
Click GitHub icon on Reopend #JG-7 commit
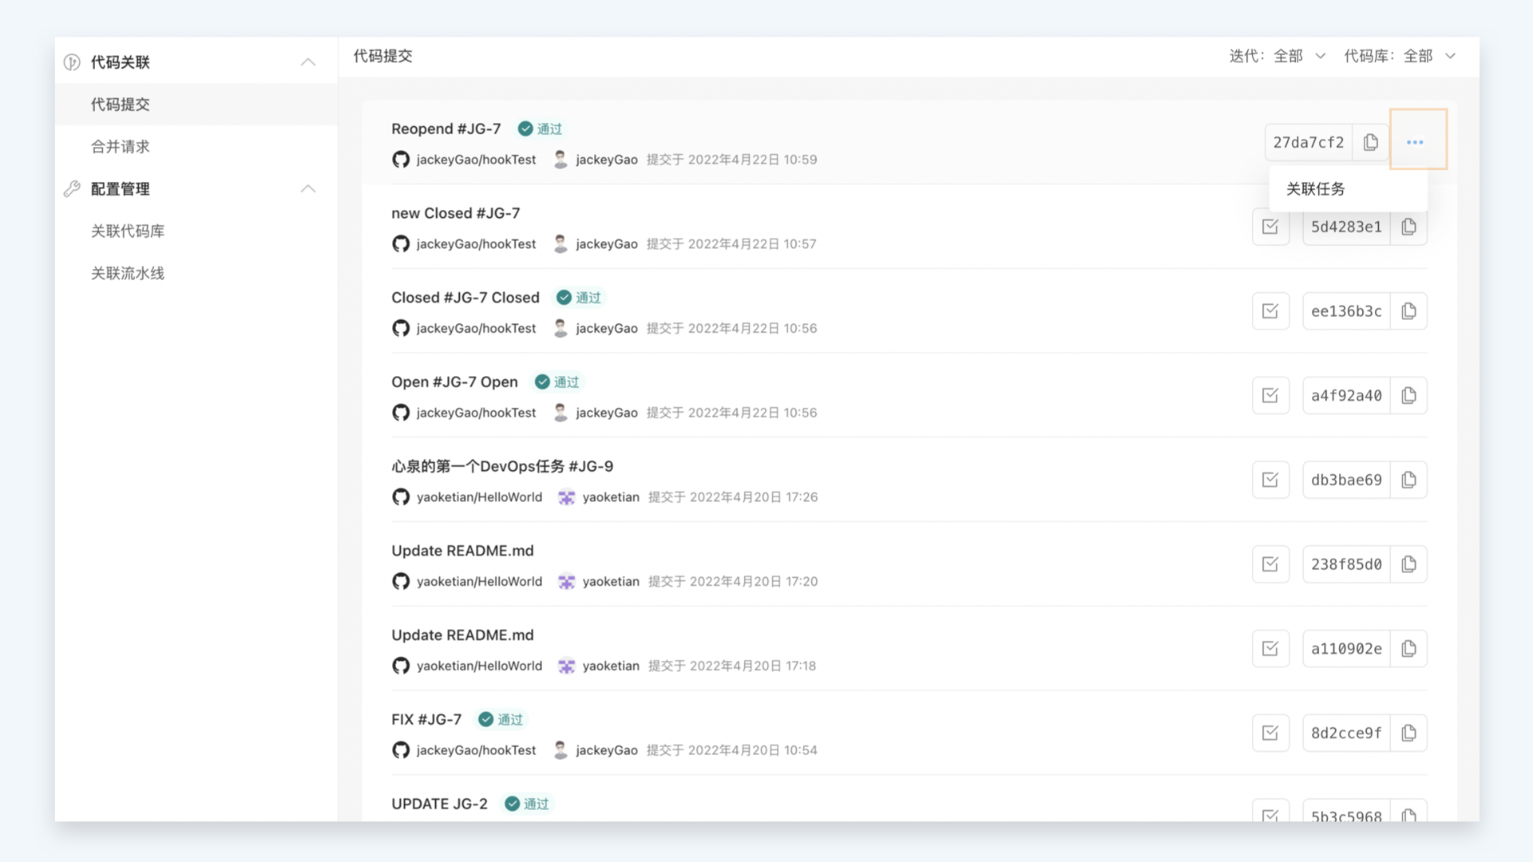(401, 160)
